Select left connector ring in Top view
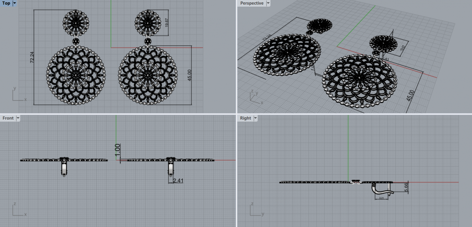 [76, 41]
